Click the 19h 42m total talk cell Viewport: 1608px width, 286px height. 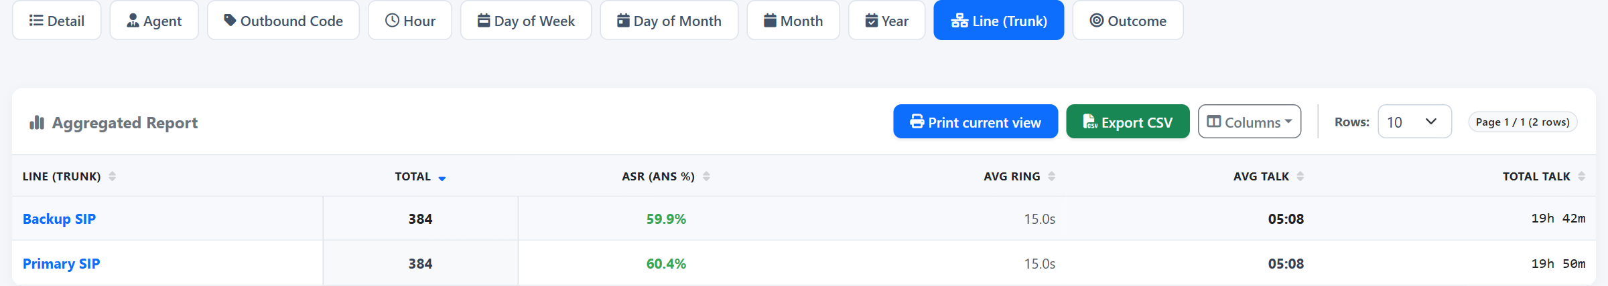click(x=1558, y=219)
